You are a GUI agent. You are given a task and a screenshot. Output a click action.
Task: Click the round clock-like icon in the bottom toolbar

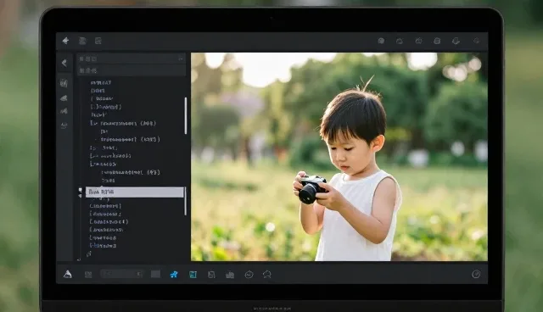(249, 275)
